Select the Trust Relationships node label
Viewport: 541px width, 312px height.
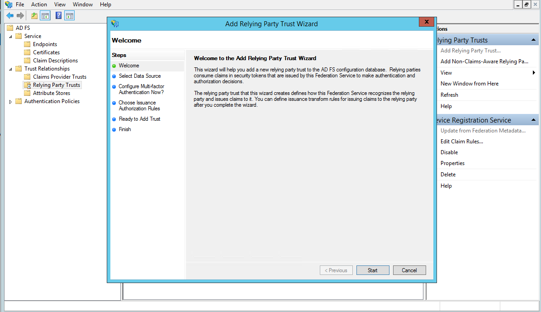(47, 69)
